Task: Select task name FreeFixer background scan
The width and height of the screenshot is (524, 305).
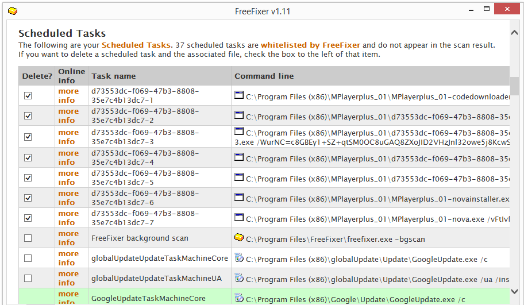Action: pyautogui.click(x=140, y=238)
